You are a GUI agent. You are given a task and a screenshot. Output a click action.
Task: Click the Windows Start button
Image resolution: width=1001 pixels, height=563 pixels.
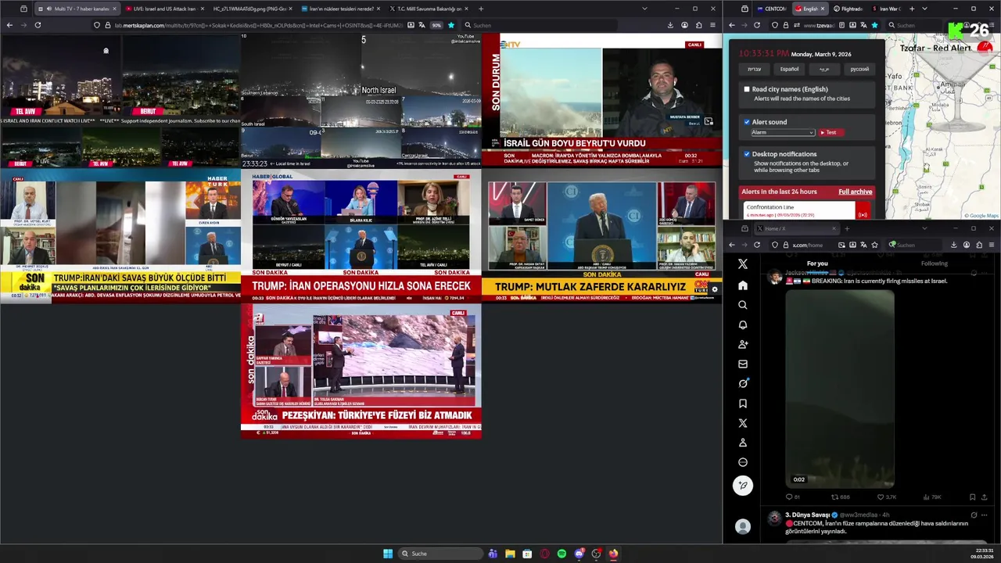388,554
